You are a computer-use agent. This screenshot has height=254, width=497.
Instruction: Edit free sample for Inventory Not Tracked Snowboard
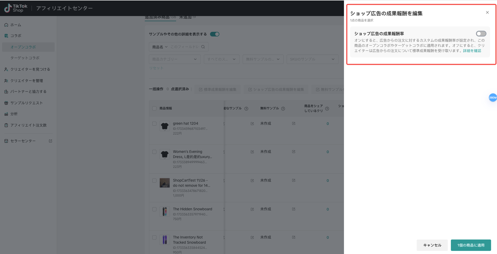294,237
